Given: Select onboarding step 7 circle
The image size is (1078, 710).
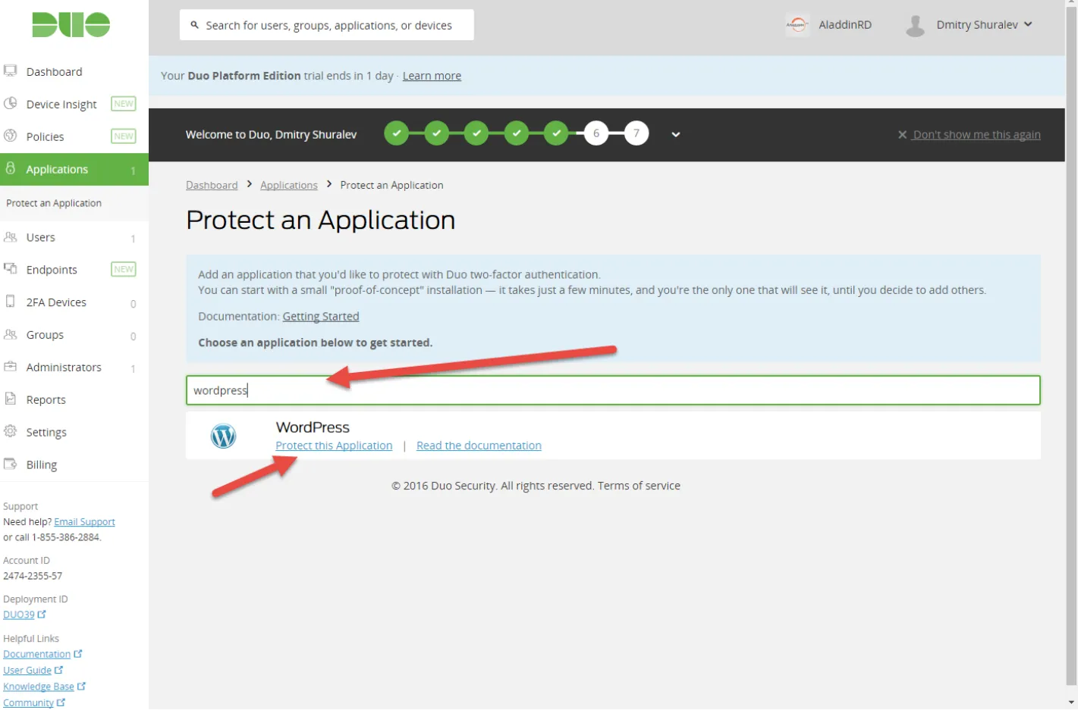Looking at the screenshot, I should [x=636, y=133].
